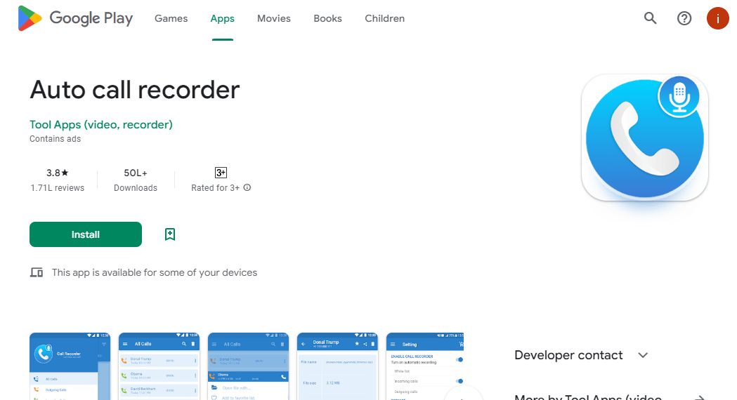Click the 3+ content rating badge
This screenshot has width=737, height=400.
(221, 173)
